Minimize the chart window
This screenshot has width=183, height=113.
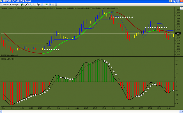tap(175, 1)
